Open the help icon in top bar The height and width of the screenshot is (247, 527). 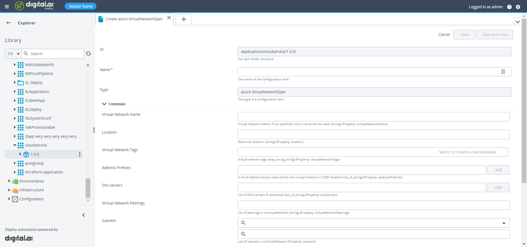tap(510, 7)
